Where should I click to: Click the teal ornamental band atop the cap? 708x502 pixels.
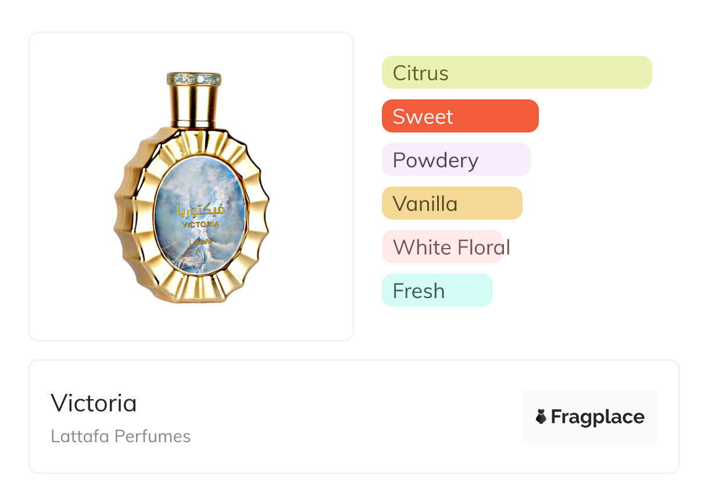pyautogui.click(x=194, y=78)
